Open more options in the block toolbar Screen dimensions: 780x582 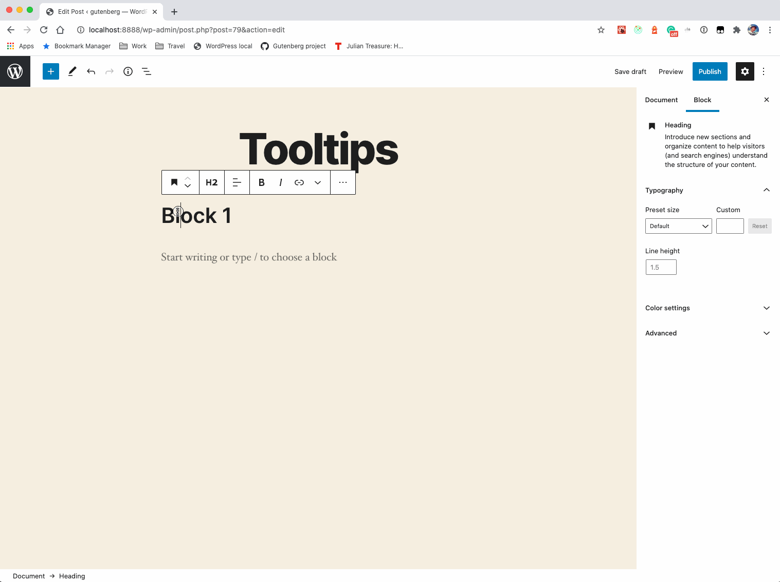tap(342, 182)
